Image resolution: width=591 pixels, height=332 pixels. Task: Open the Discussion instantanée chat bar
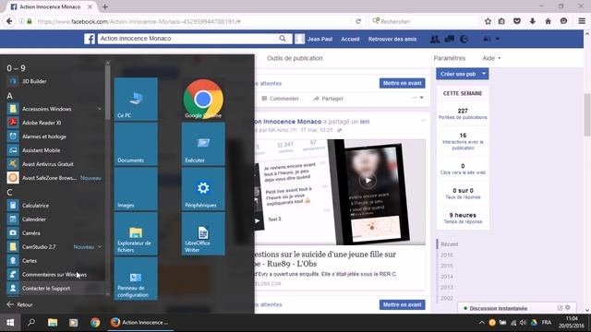click(517, 308)
